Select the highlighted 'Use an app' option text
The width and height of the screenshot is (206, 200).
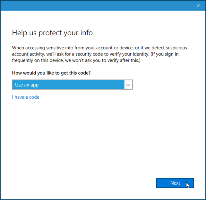(x=27, y=85)
